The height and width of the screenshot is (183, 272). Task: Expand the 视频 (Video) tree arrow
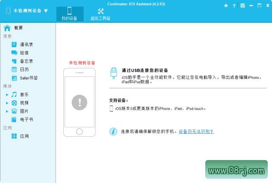point(7,103)
